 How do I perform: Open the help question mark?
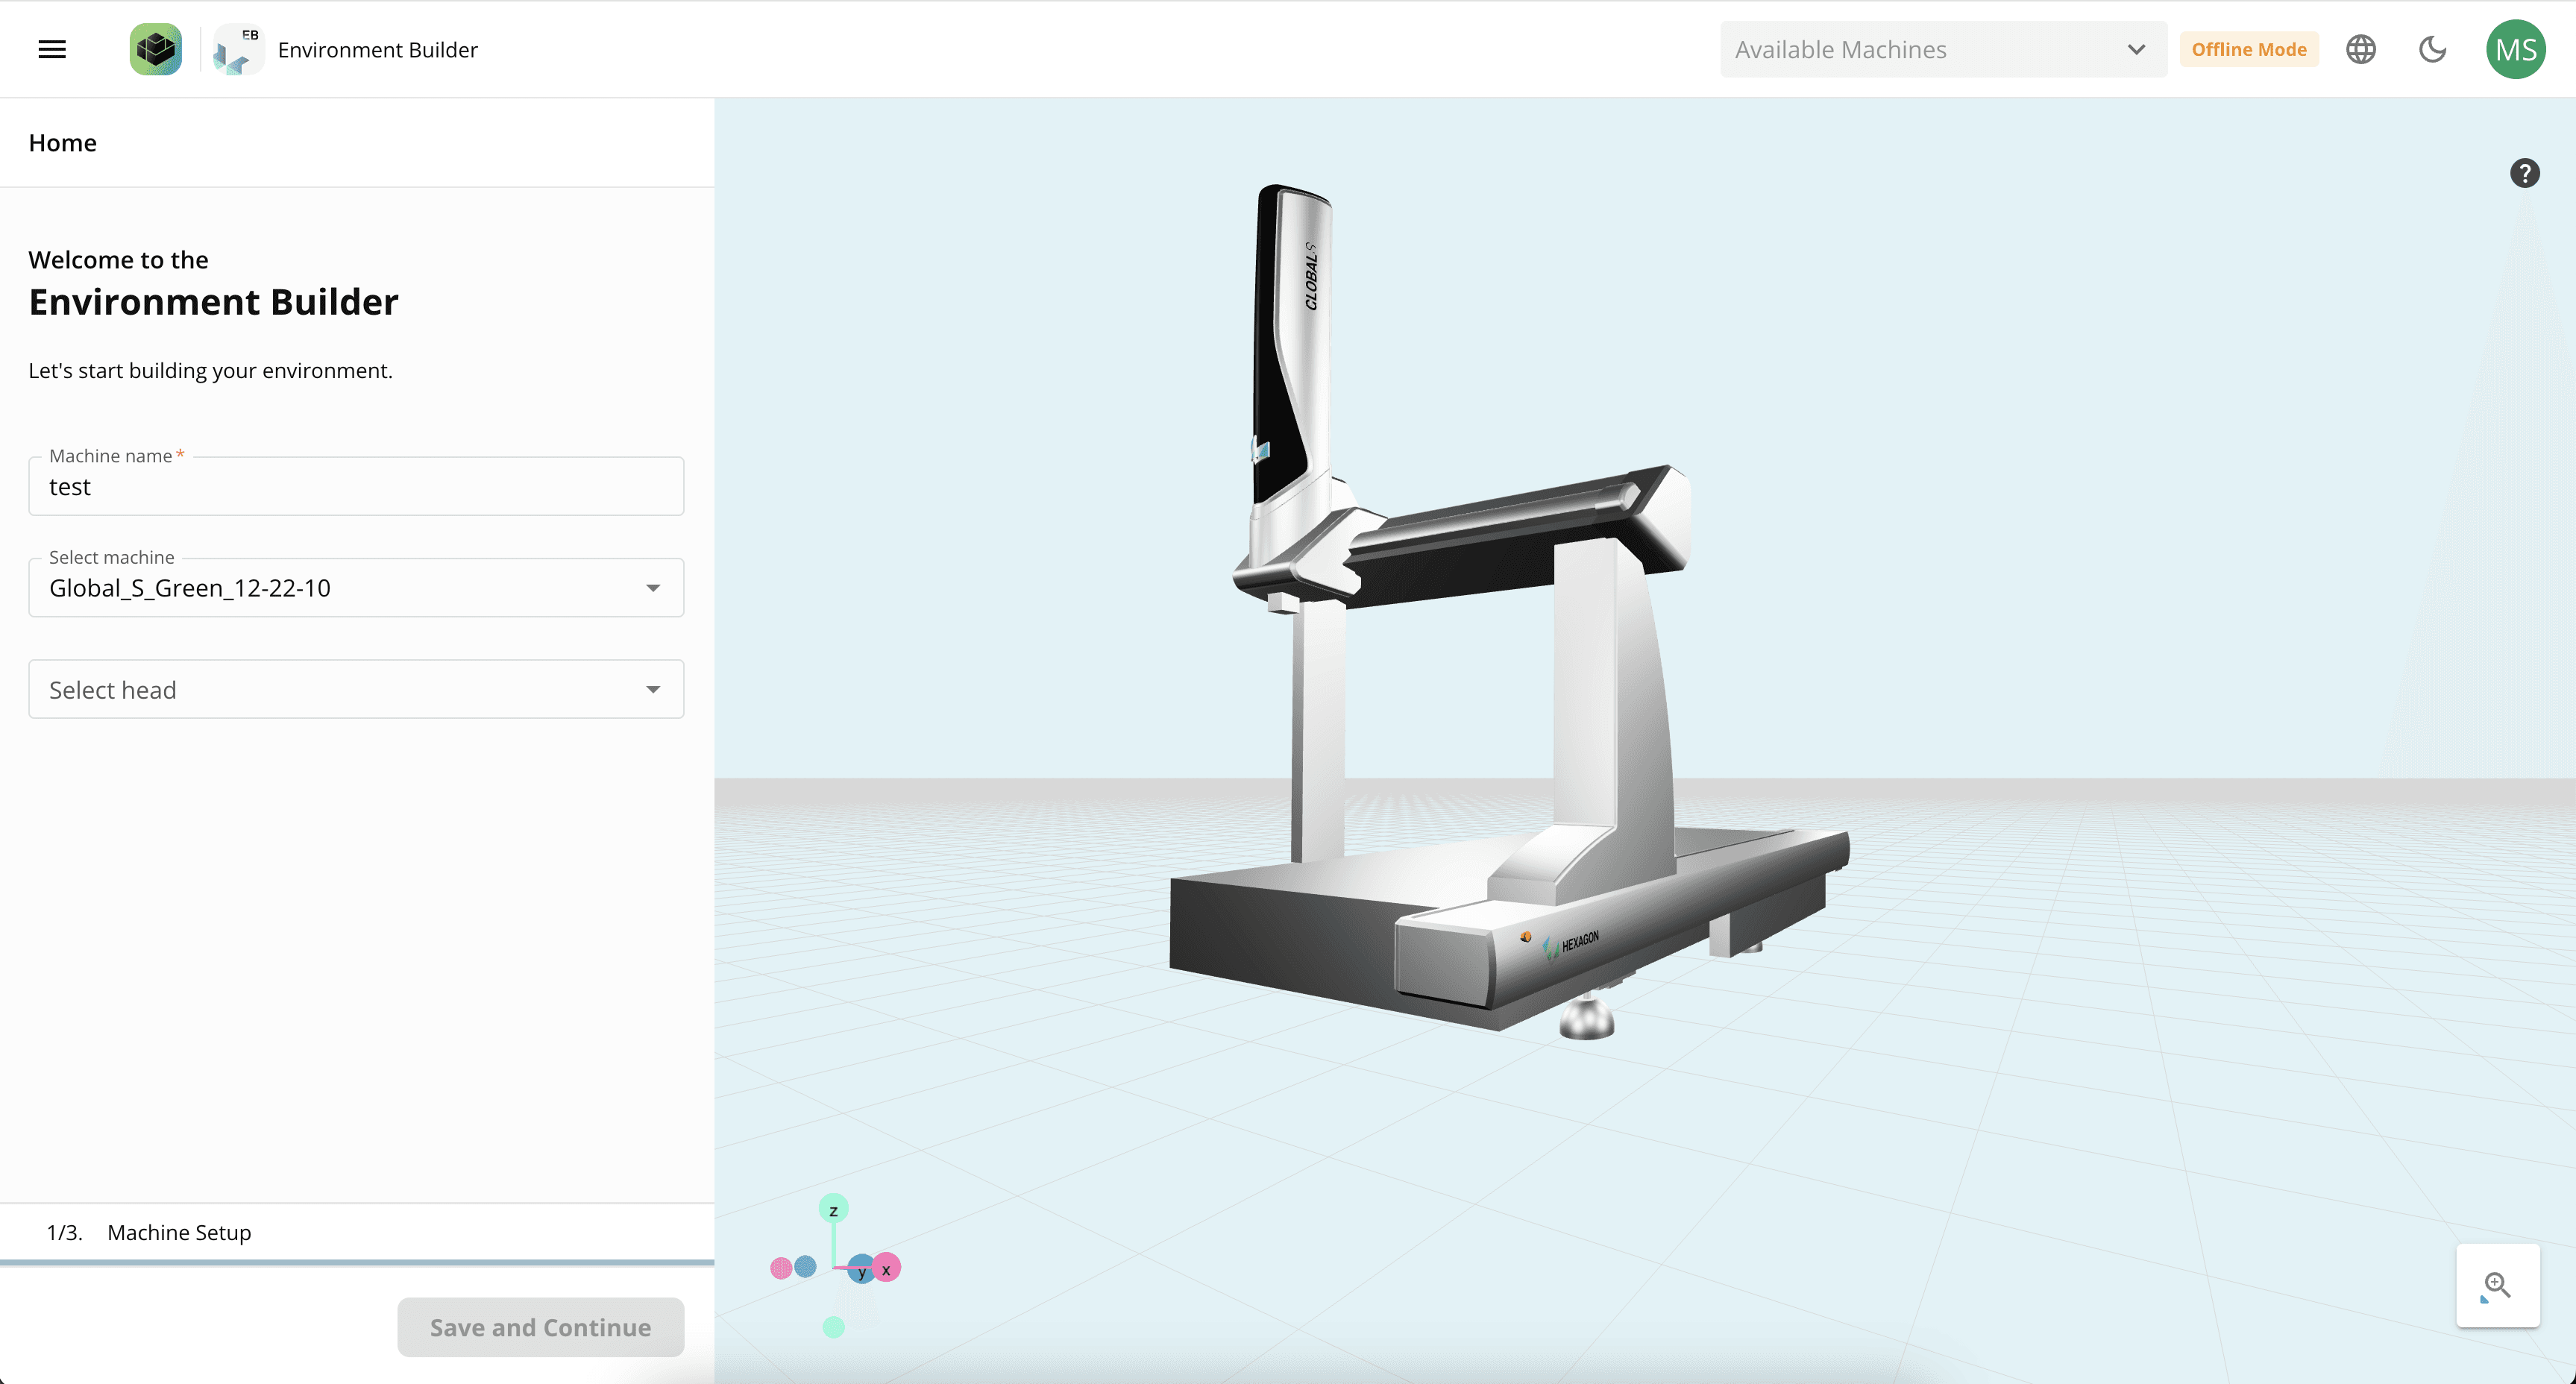[2524, 174]
